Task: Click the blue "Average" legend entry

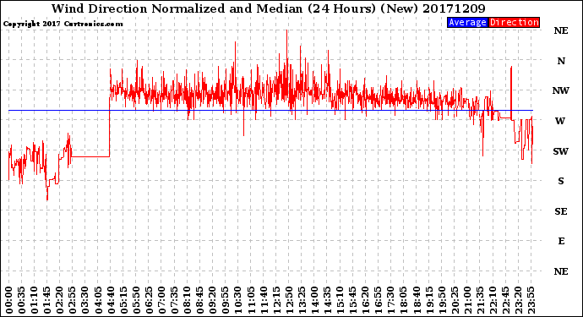Action: (x=467, y=22)
